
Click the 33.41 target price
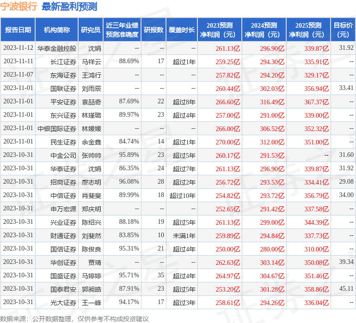coord(346,88)
